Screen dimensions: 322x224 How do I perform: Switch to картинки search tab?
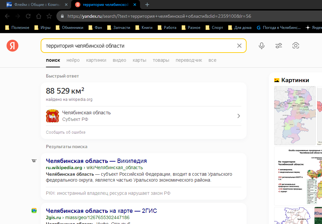(x=96, y=60)
